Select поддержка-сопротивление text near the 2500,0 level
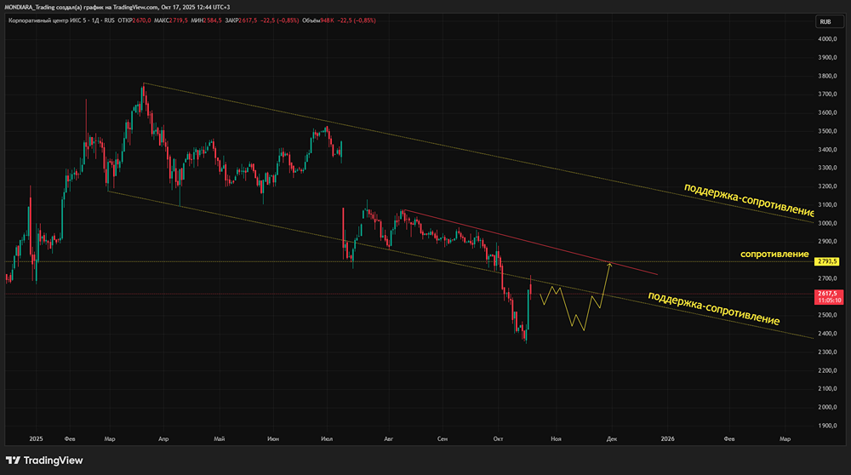 714,308
